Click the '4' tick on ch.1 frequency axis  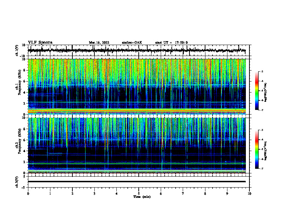point(25,93)
